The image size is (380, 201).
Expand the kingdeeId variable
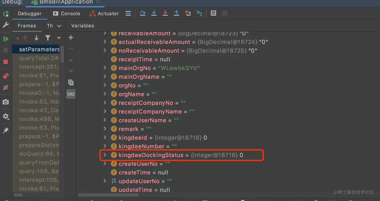pyautogui.click(x=105, y=138)
